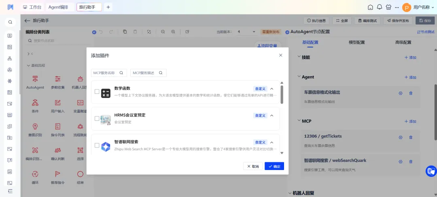Click the MCP服务名称 search field

(109, 73)
